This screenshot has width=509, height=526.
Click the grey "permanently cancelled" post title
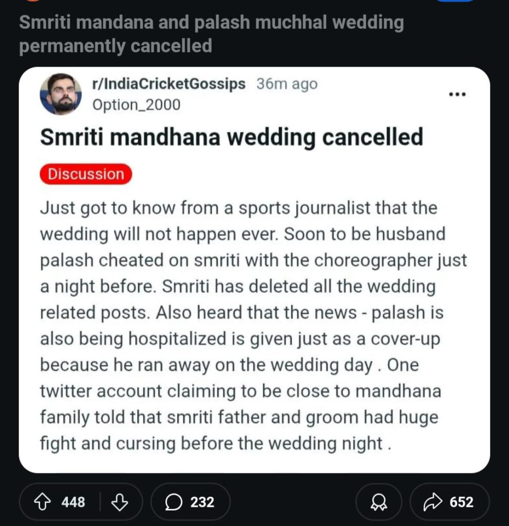(x=116, y=46)
